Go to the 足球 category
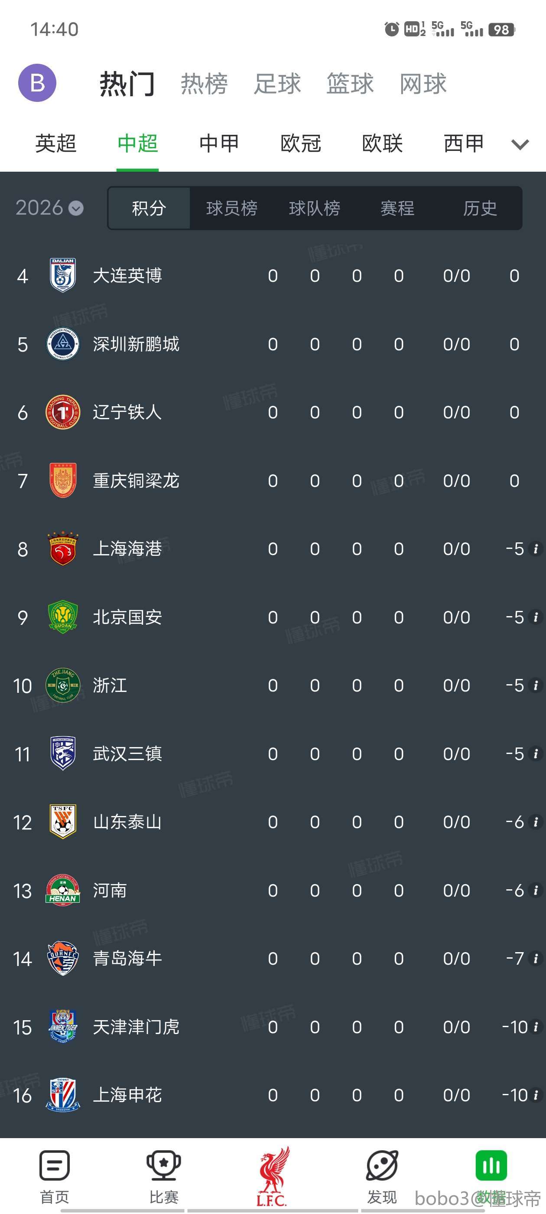The width and height of the screenshot is (546, 1214). click(277, 84)
